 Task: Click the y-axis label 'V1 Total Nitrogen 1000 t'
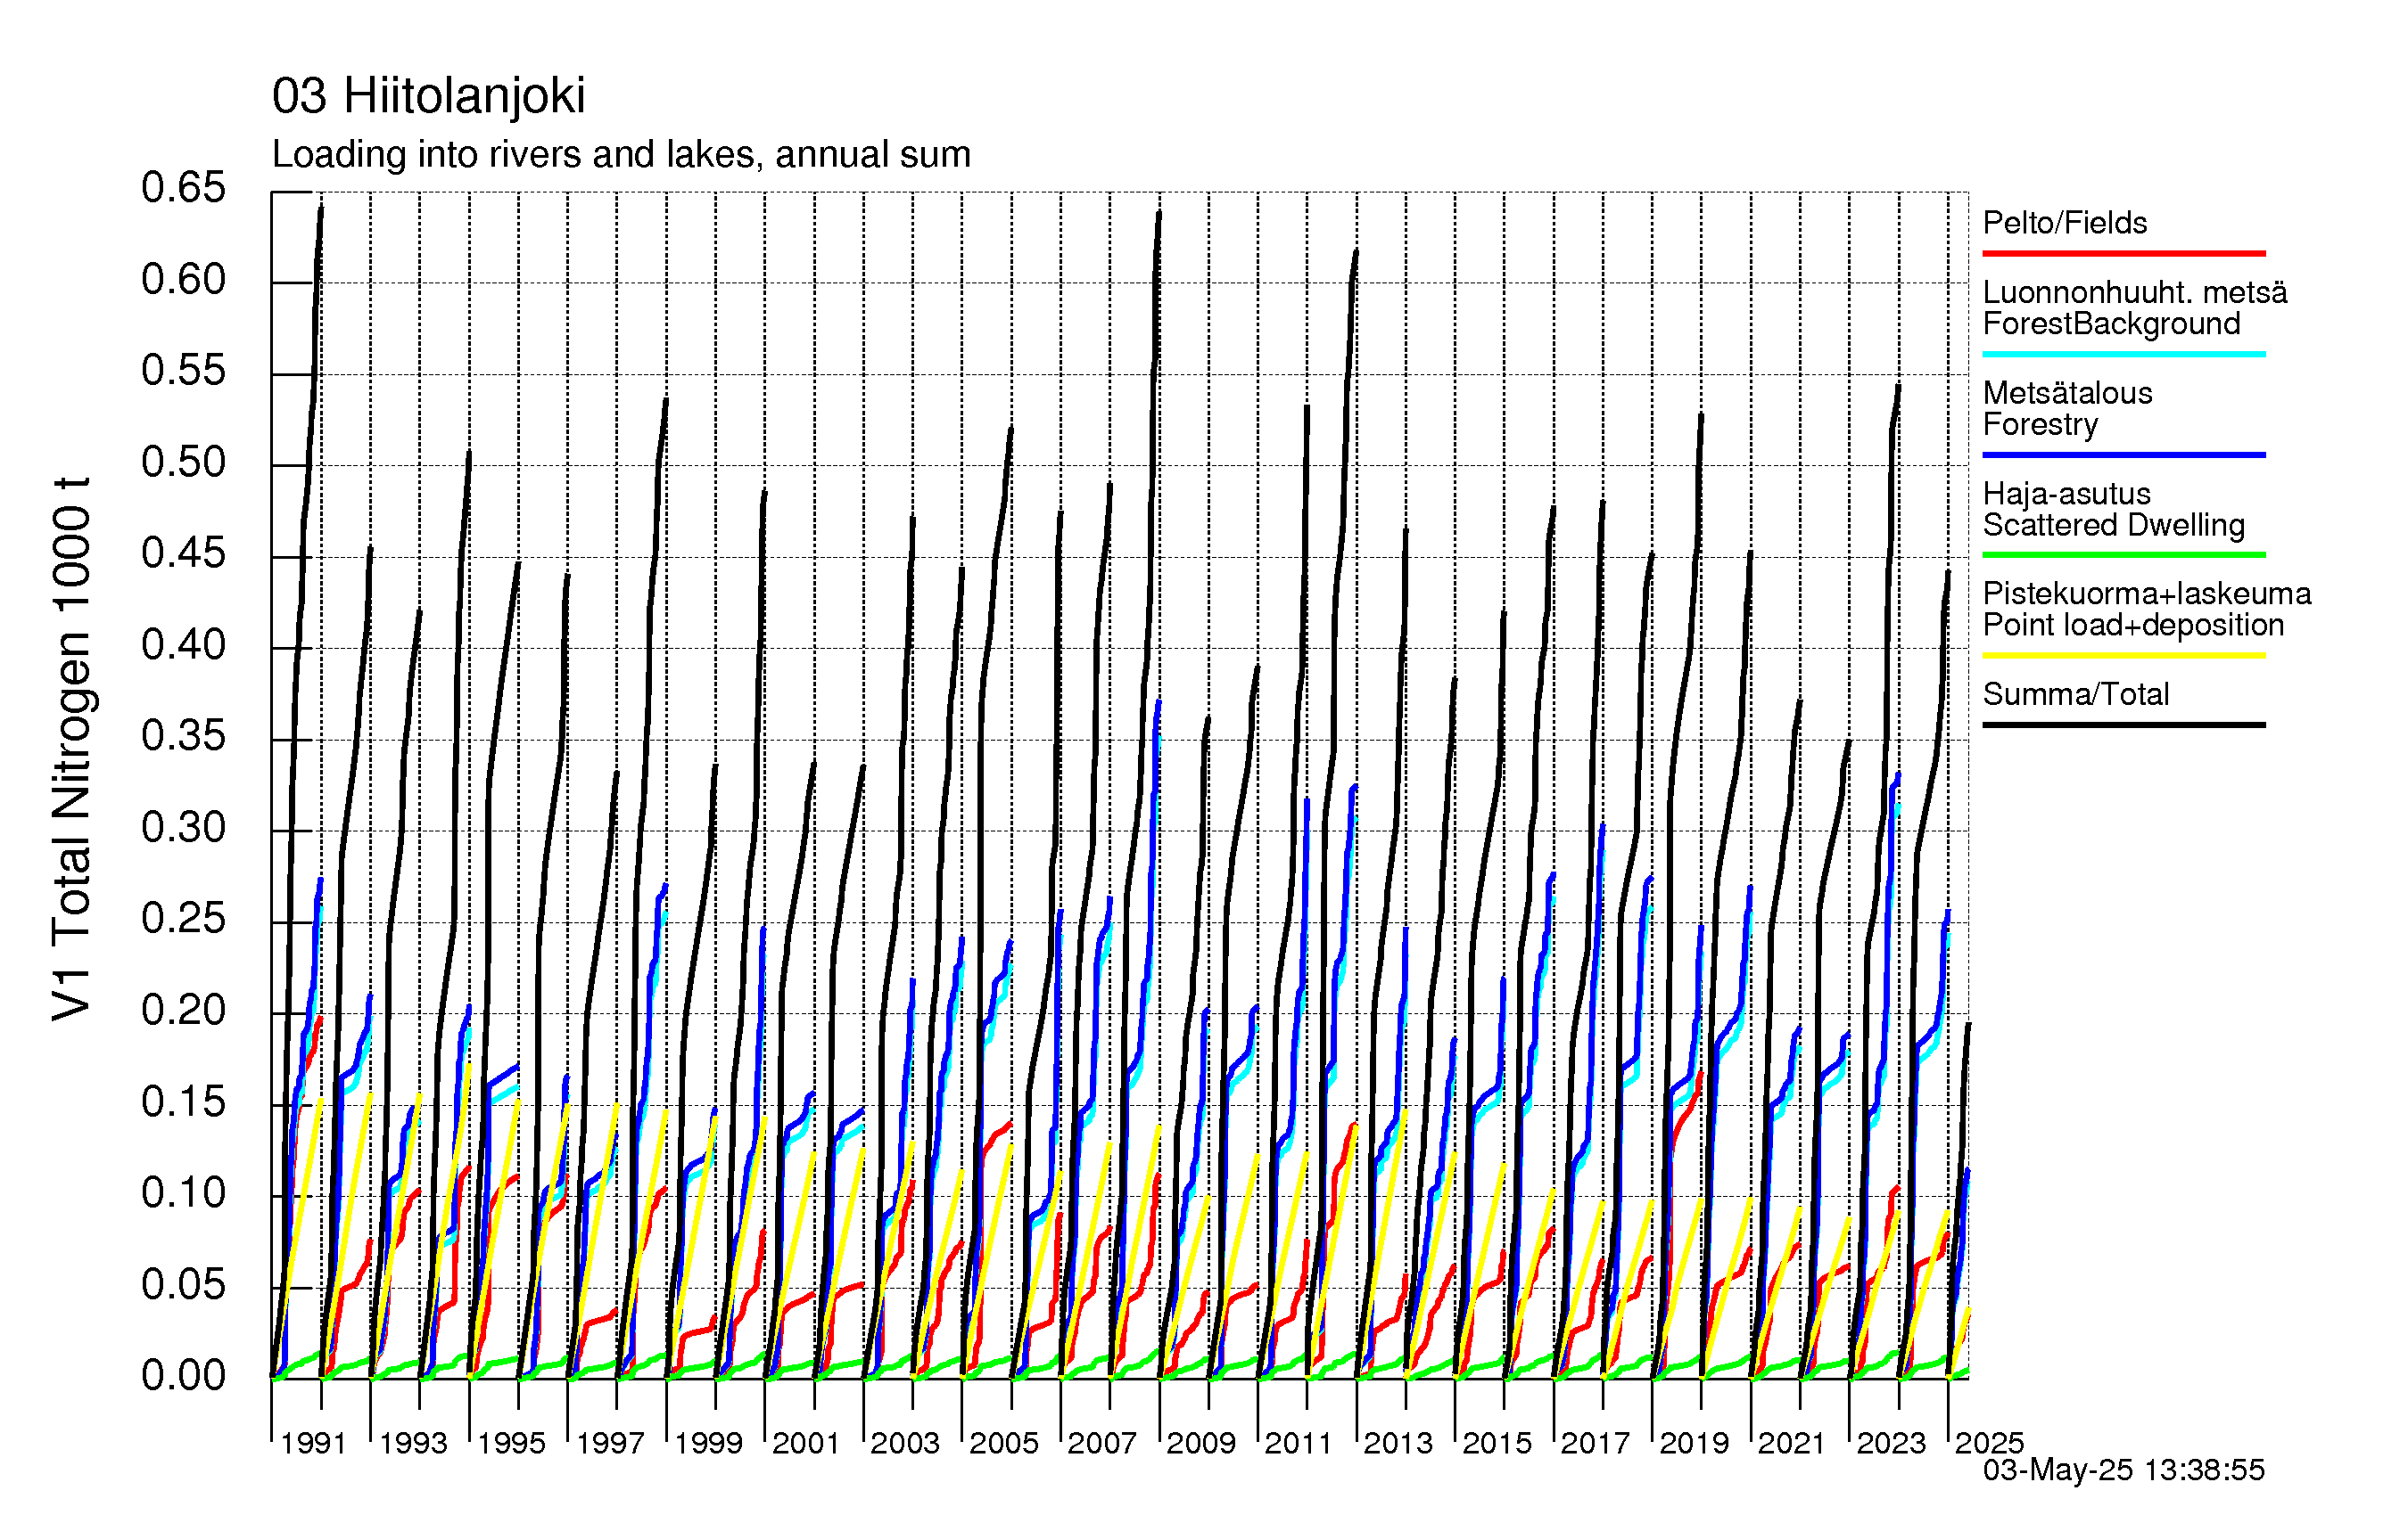pyautogui.click(x=72, y=749)
